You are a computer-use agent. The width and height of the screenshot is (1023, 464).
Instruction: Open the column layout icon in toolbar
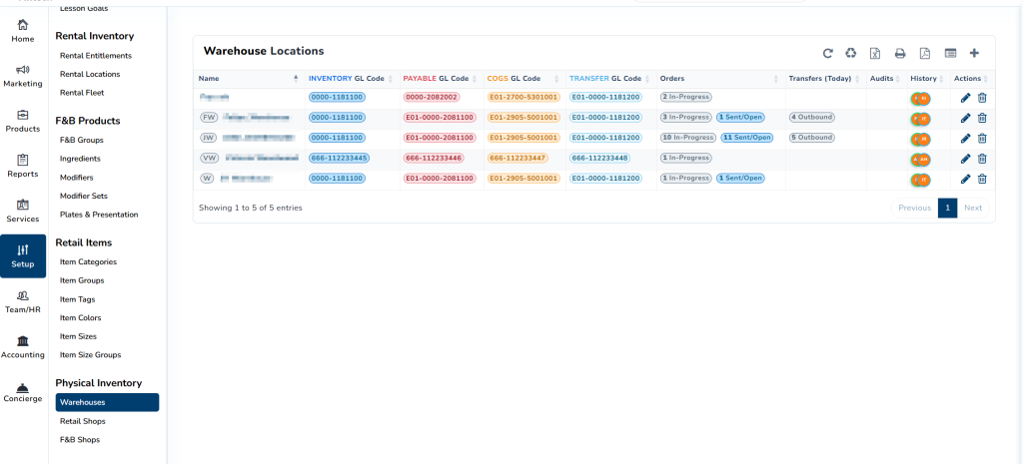(x=950, y=53)
